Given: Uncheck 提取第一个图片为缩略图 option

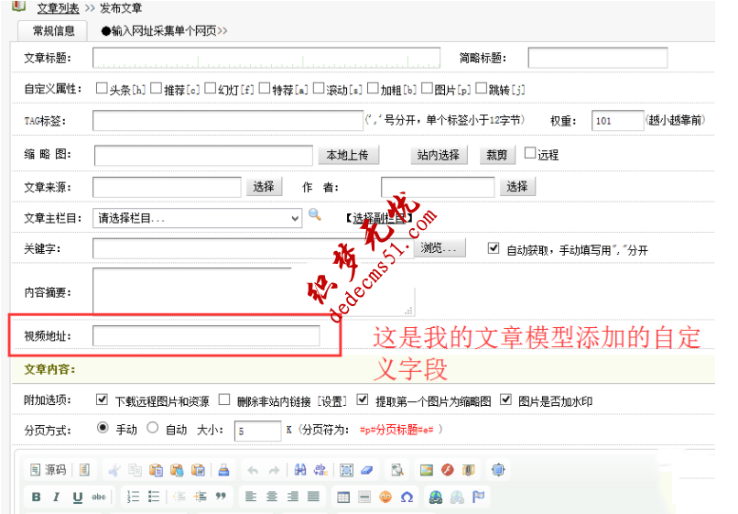Looking at the screenshot, I should click(x=362, y=399).
